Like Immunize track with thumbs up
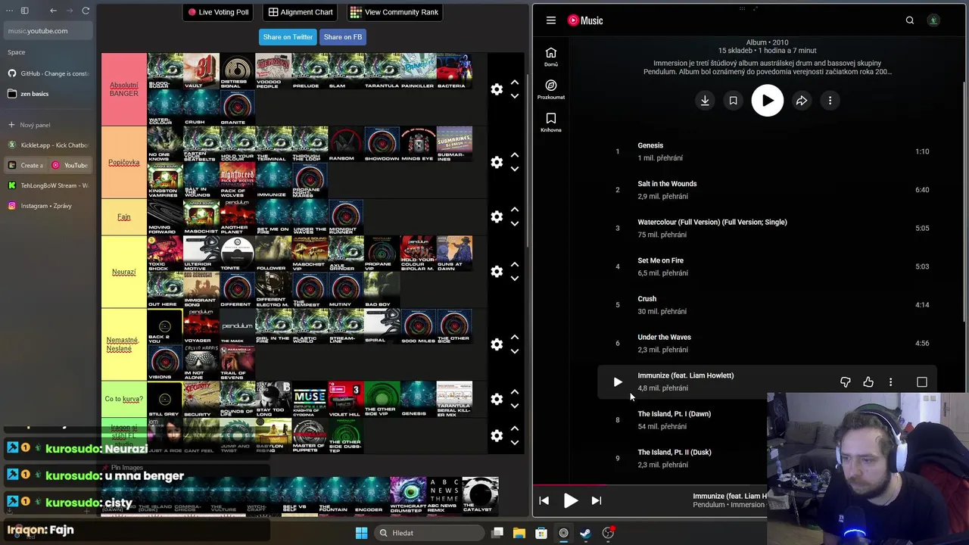969x545 pixels. [x=868, y=382]
